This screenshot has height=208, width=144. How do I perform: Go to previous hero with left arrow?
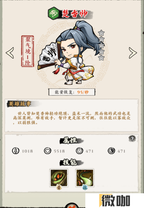[10, 53]
